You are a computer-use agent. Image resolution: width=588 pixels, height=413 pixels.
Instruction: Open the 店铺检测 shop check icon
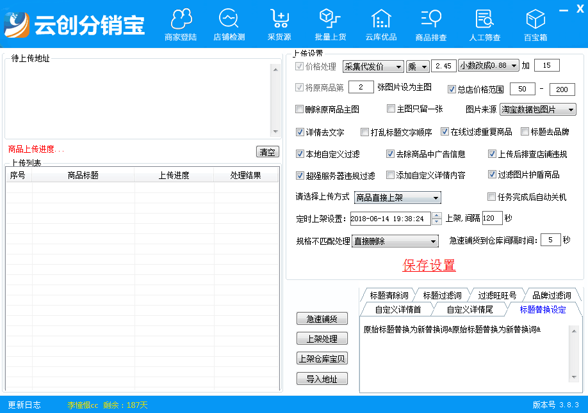(x=229, y=24)
